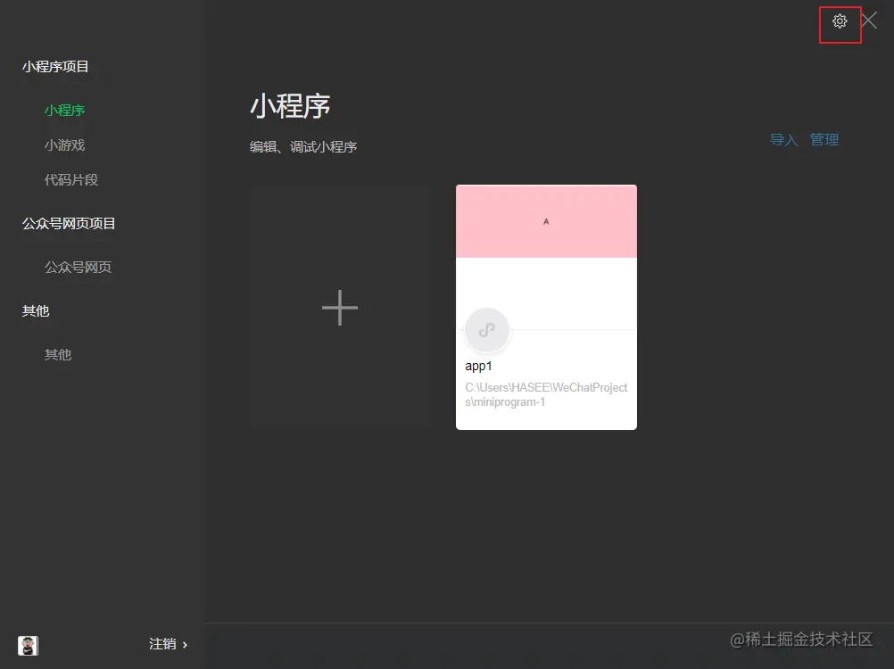Click the plus icon to create new project
The height and width of the screenshot is (669, 894).
(340, 307)
